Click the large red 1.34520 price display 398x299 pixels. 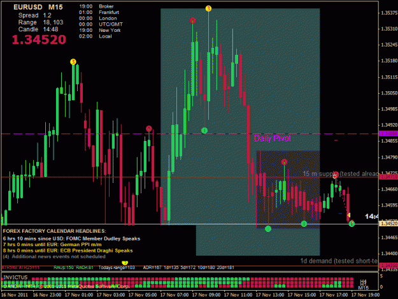pyautogui.click(x=39, y=40)
